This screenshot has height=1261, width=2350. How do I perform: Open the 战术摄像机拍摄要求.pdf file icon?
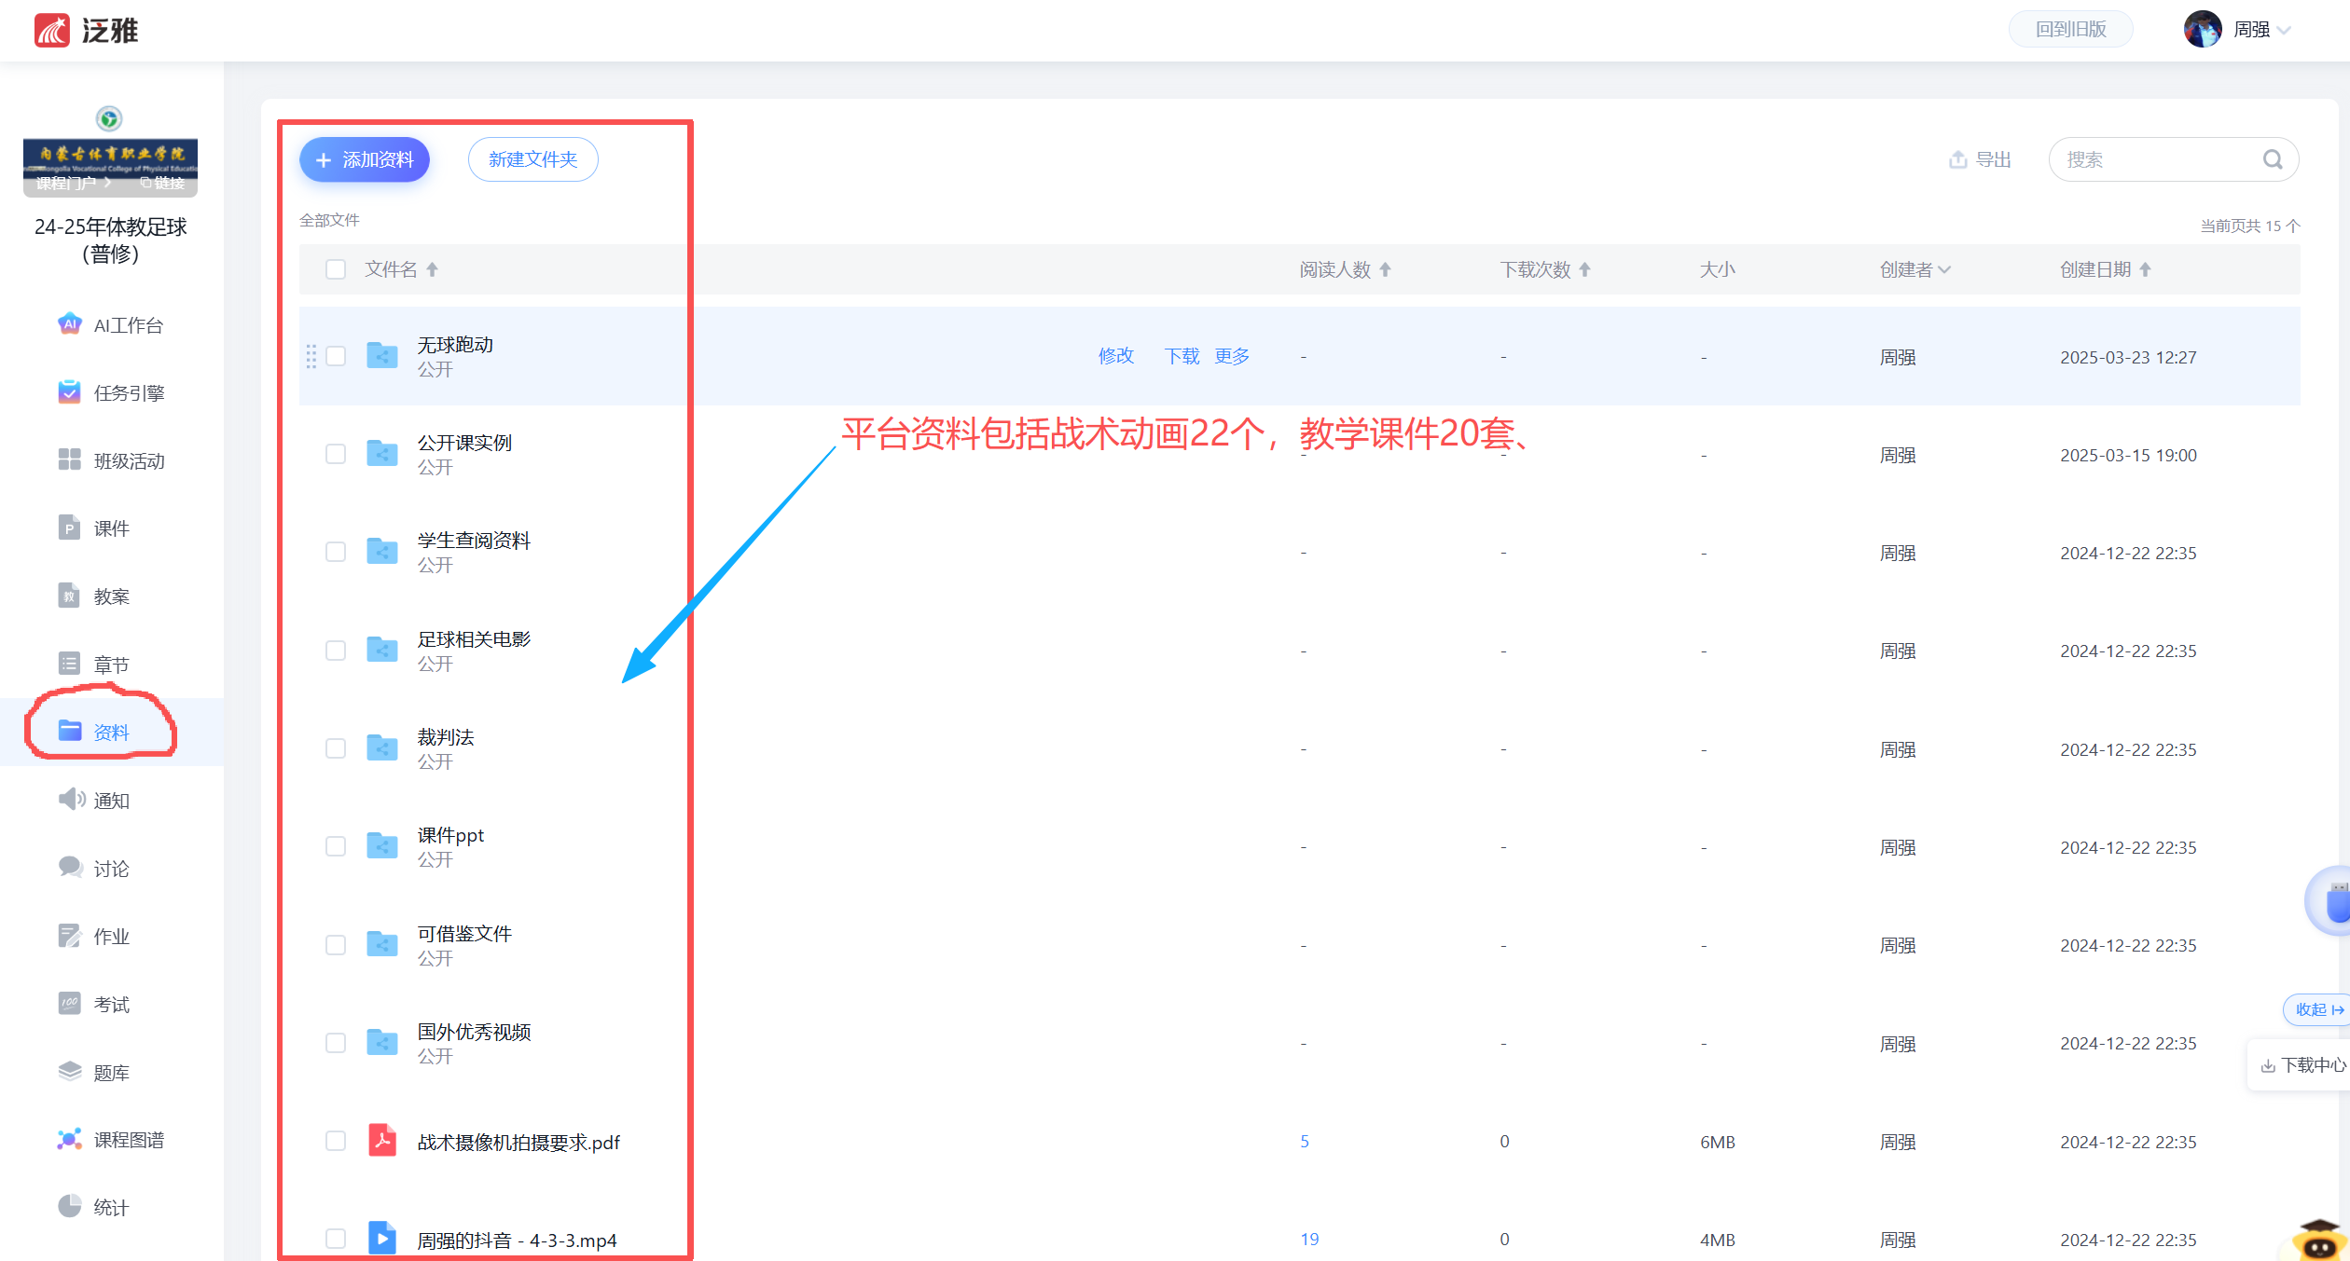click(x=381, y=1141)
